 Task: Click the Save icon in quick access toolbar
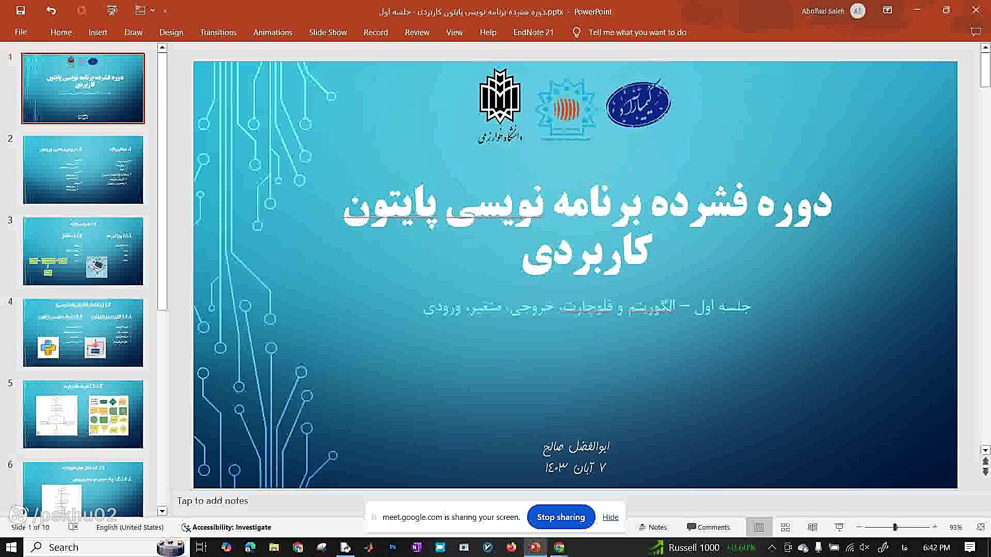pos(21,10)
